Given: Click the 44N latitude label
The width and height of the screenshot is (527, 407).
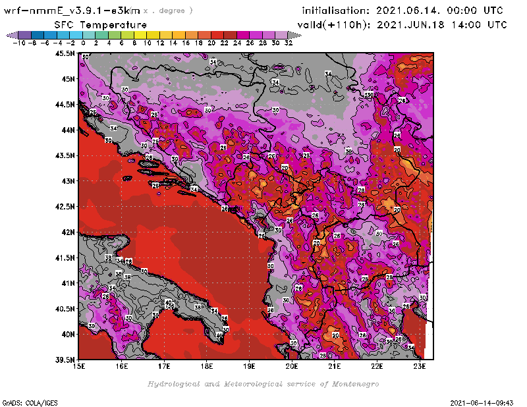Looking at the screenshot, I should pos(68,130).
